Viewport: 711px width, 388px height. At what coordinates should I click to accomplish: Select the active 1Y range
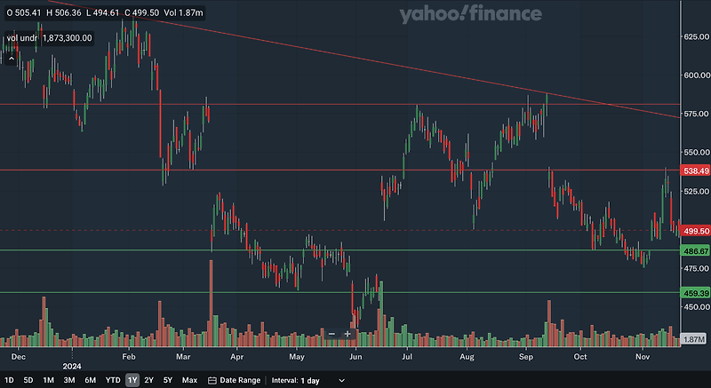pos(132,380)
